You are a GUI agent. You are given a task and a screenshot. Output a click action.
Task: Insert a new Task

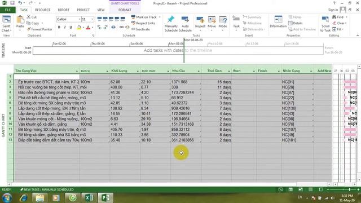[236, 23]
